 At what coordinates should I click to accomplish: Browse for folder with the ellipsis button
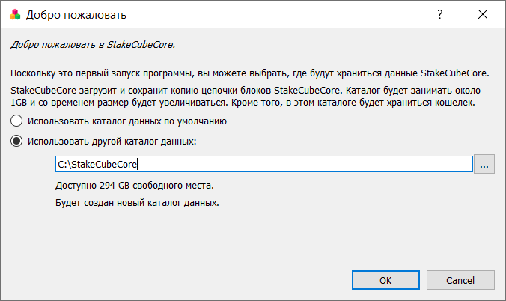click(x=484, y=164)
